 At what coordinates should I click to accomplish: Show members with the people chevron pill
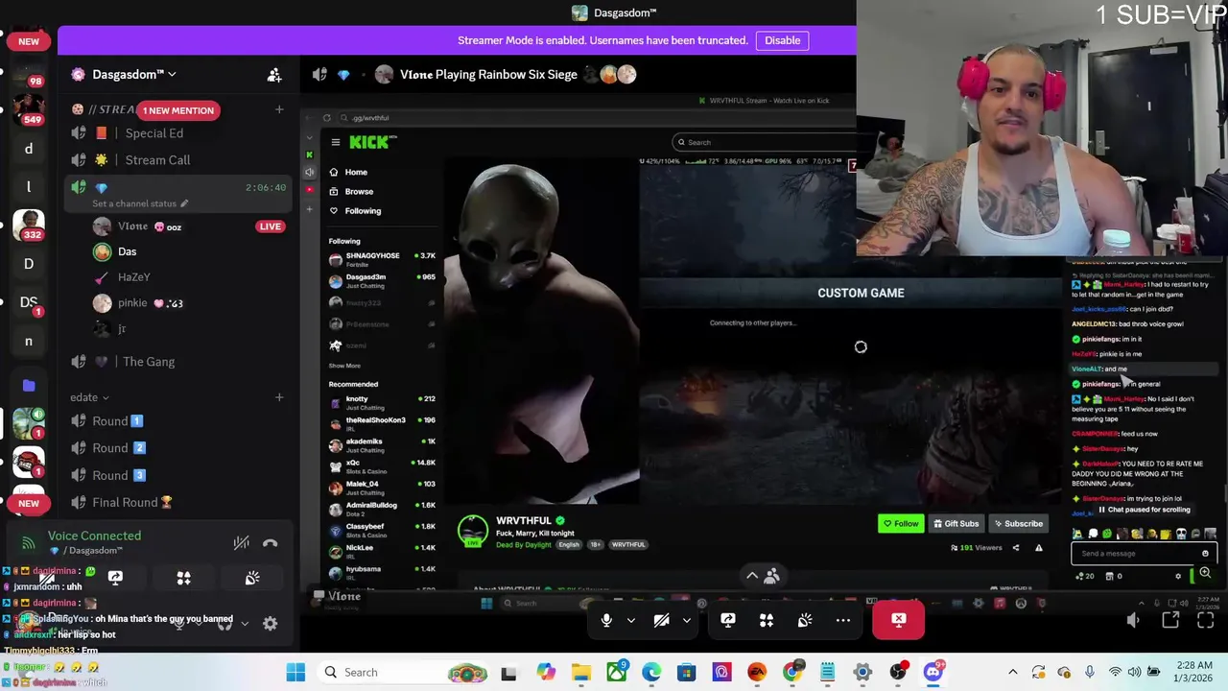click(763, 576)
